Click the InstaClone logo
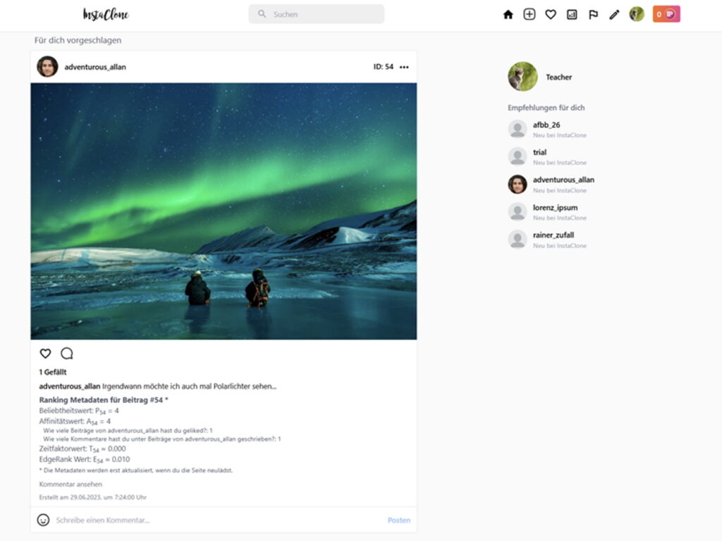 [106, 14]
